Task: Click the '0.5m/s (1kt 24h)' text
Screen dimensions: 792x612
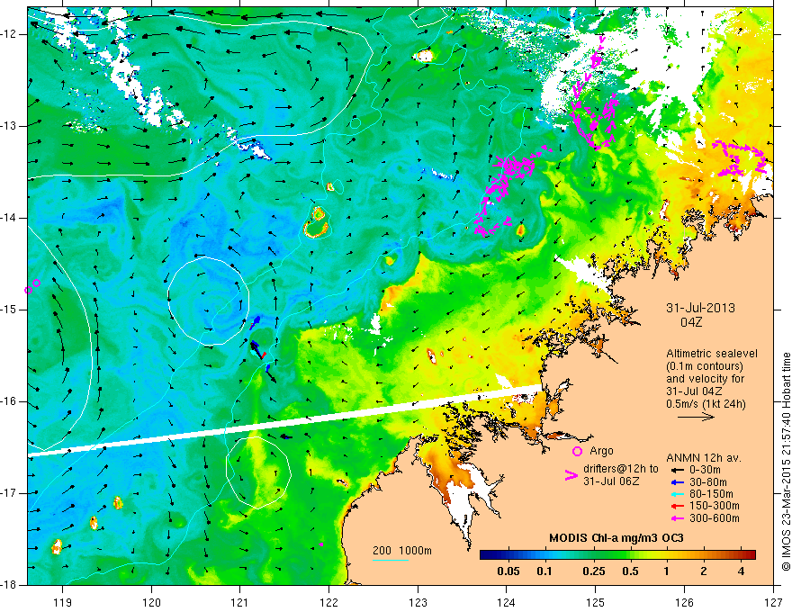Action: point(706,403)
